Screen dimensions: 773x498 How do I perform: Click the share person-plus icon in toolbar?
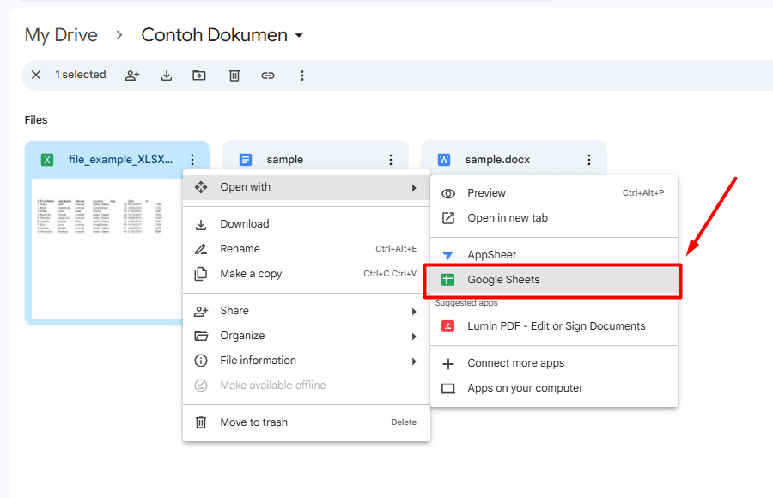[132, 76]
